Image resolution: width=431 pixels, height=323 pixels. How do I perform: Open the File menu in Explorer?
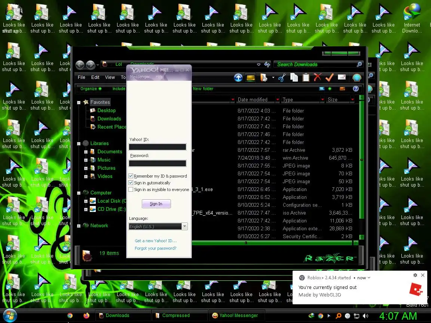pos(81,77)
